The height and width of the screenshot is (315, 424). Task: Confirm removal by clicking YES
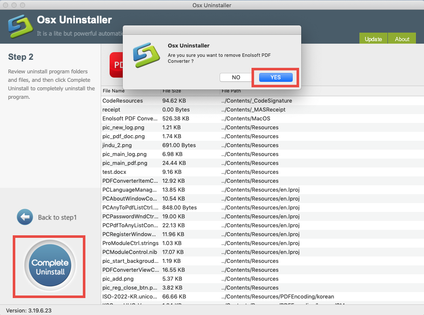(275, 77)
